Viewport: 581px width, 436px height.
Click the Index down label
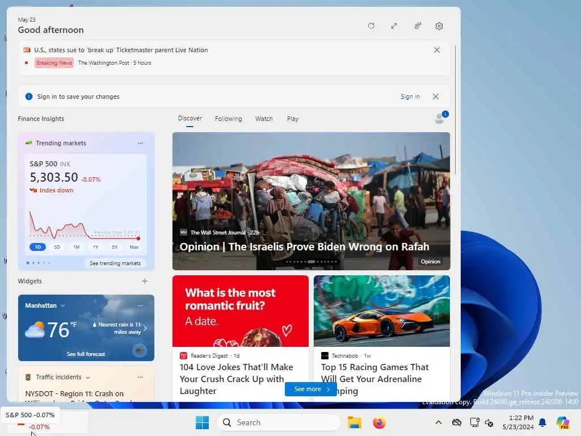pos(56,190)
